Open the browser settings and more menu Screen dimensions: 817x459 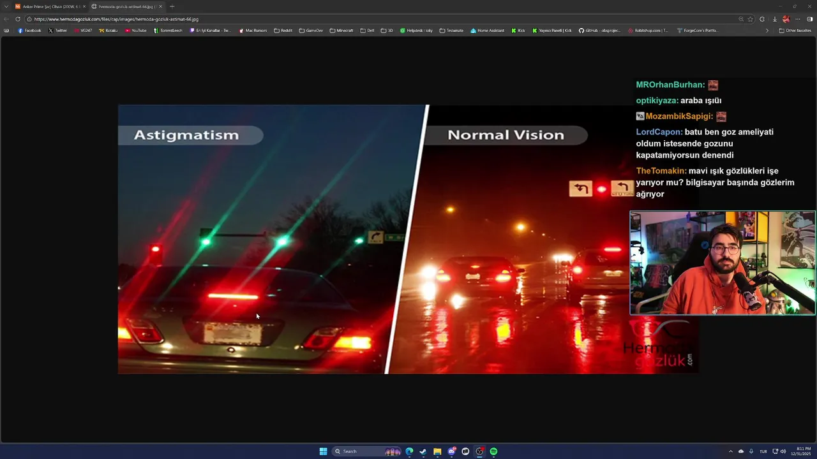coord(798,19)
